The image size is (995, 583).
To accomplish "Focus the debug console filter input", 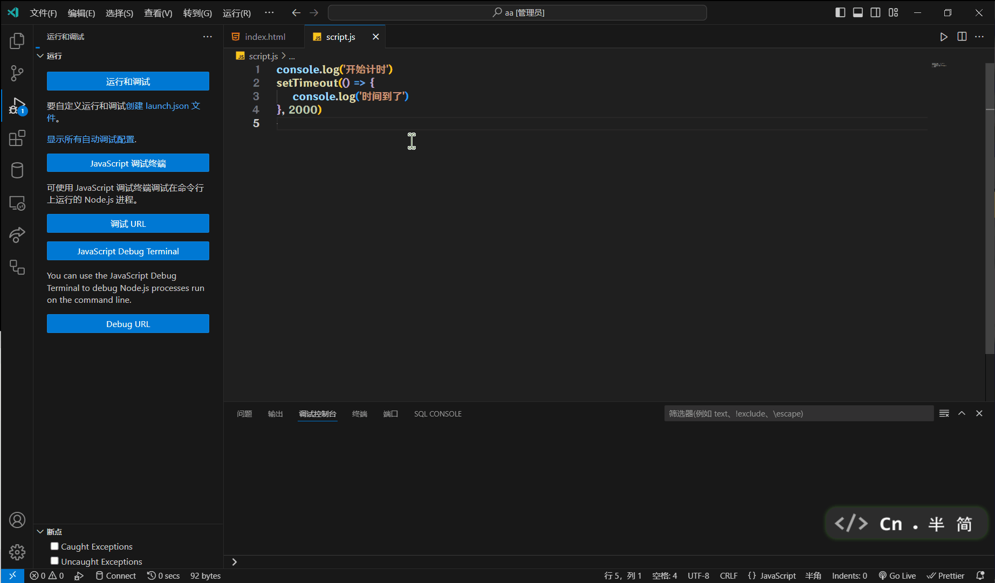I will pyautogui.click(x=799, y=414).
